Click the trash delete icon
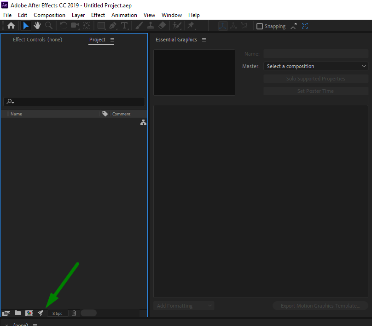 tap(74, 313)
